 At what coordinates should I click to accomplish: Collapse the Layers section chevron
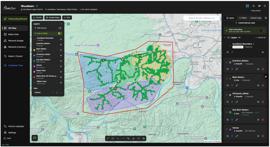(x=225, y=37)
